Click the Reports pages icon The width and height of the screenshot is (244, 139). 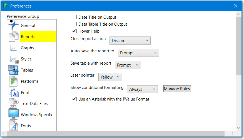click(x=13, y=37)
